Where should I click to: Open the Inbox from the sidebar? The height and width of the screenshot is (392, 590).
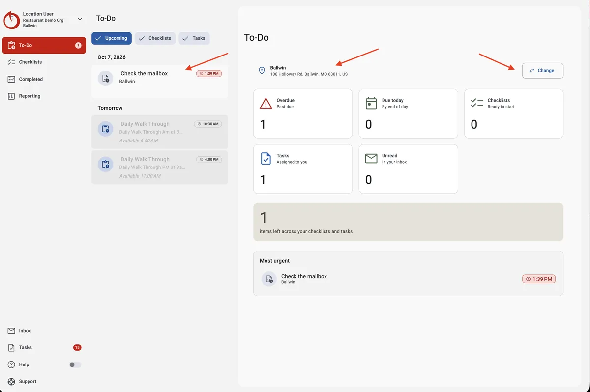[x=44, y=331]
